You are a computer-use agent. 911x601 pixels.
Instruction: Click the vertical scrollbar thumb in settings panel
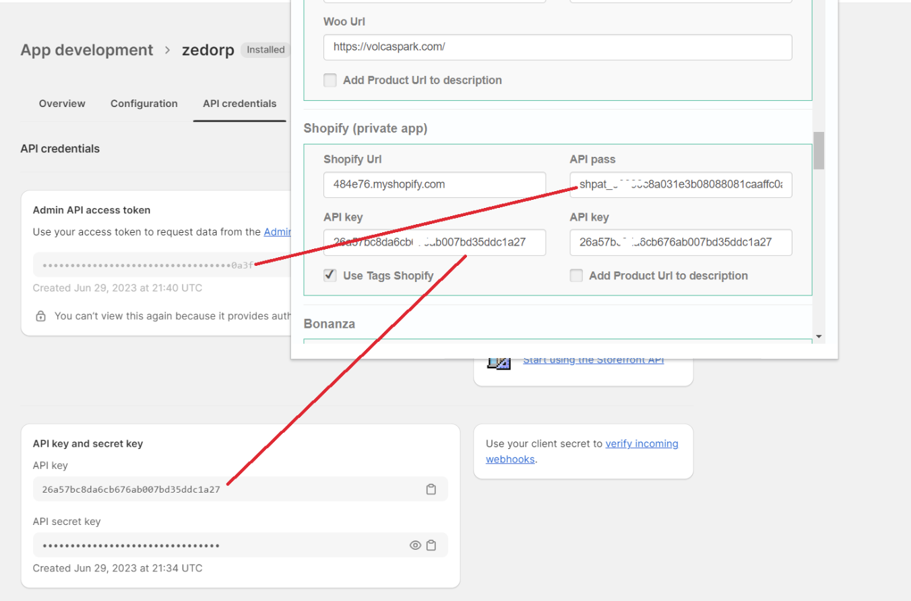point(819,150)
